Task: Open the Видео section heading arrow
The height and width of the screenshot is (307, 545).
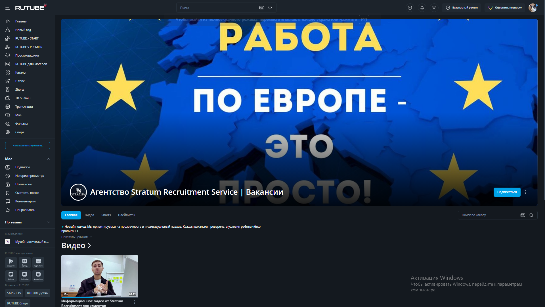Action: pos(89,245)
